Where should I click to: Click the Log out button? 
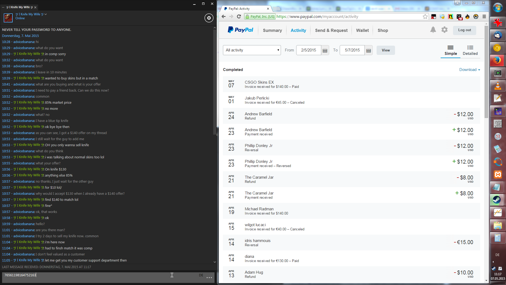click(464, 30)
